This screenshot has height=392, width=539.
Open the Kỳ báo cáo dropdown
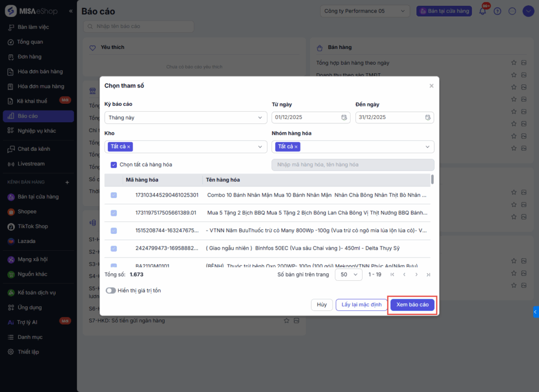tap(185, 117)
